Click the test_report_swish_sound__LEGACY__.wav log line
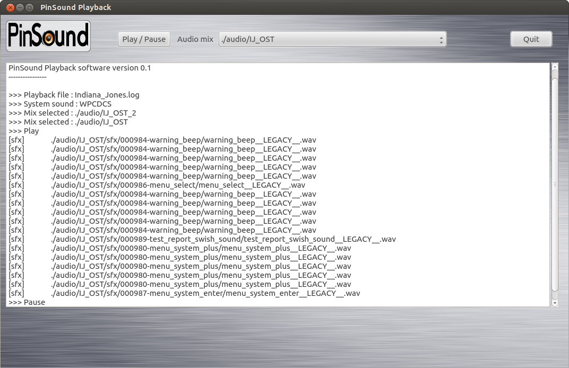This screenshot has height=368, width=569. (x=202, y=239)
